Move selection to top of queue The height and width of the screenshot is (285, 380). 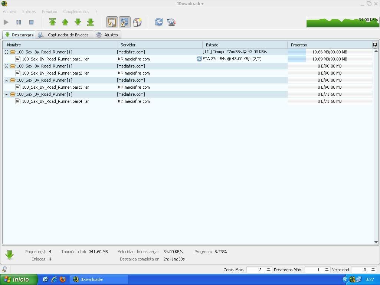[53, 22]
